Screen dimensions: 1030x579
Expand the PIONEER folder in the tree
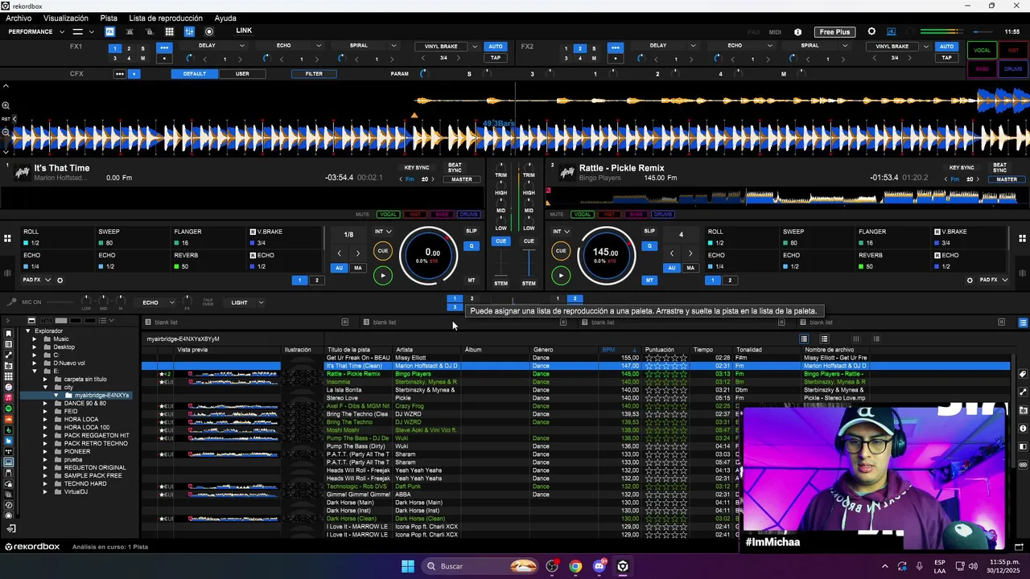[46, 452]
